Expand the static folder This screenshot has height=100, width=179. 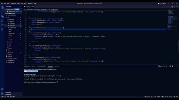(x=10, y=44)
